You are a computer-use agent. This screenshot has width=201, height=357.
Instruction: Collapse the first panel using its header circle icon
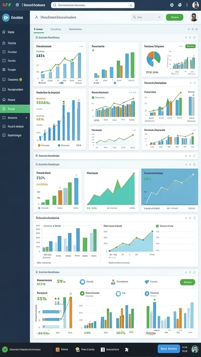(x=194, y=38)
